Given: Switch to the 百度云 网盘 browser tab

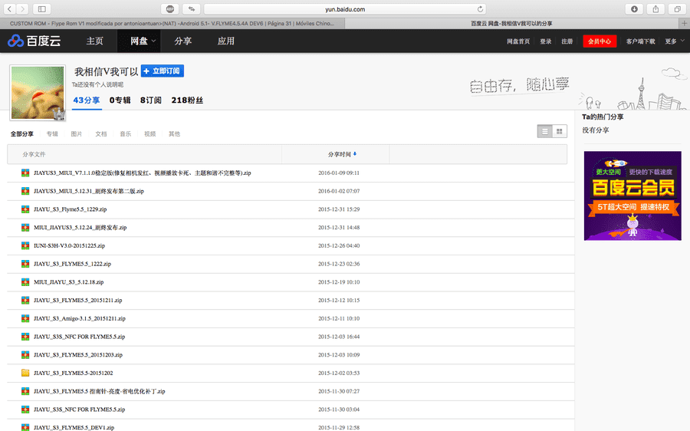Looking at the screenshot, I should (512, 23).
